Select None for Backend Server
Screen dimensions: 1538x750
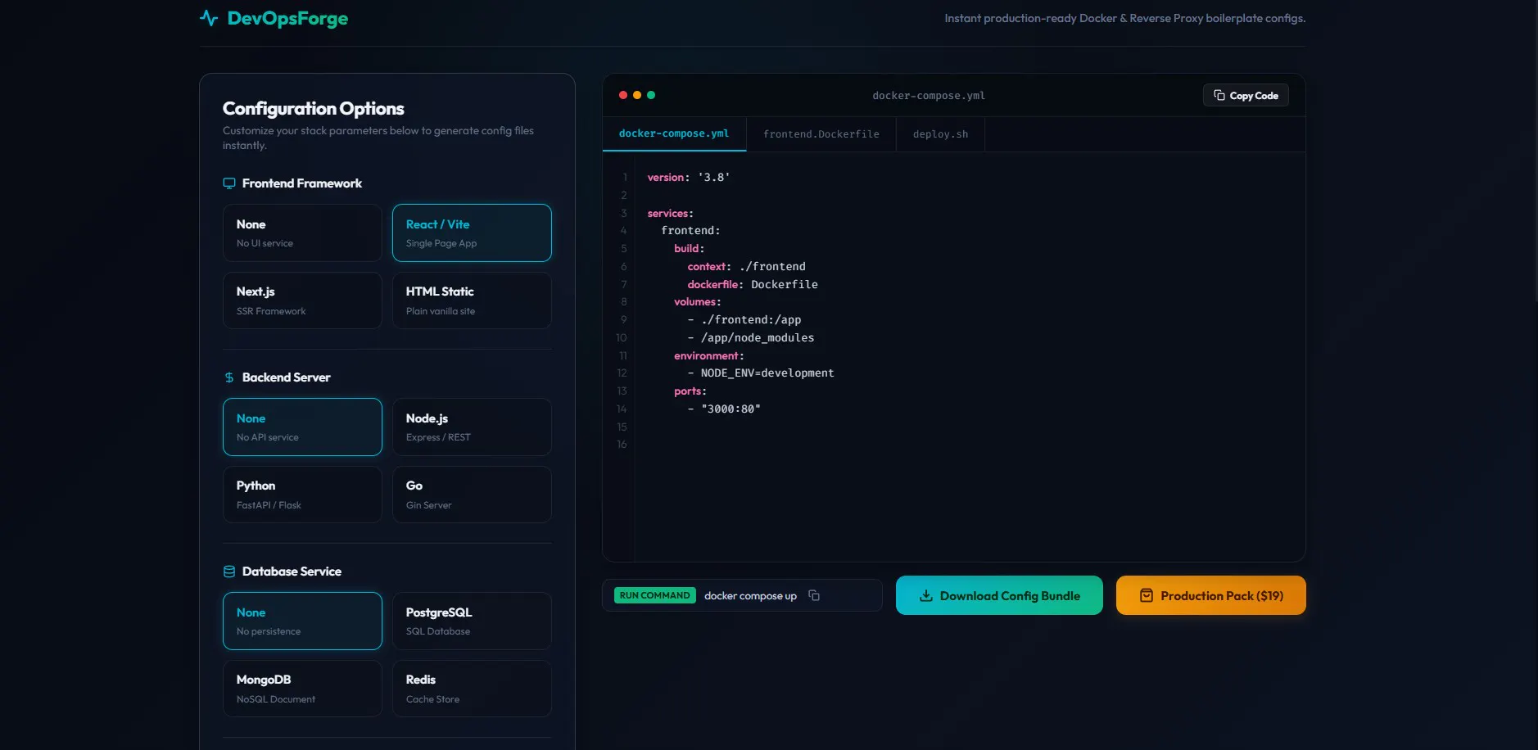point(302,427)
